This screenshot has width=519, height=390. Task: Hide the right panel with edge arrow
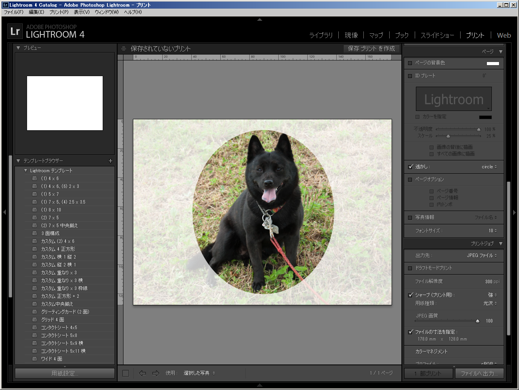pyautogui.click(x=514, y=212)
